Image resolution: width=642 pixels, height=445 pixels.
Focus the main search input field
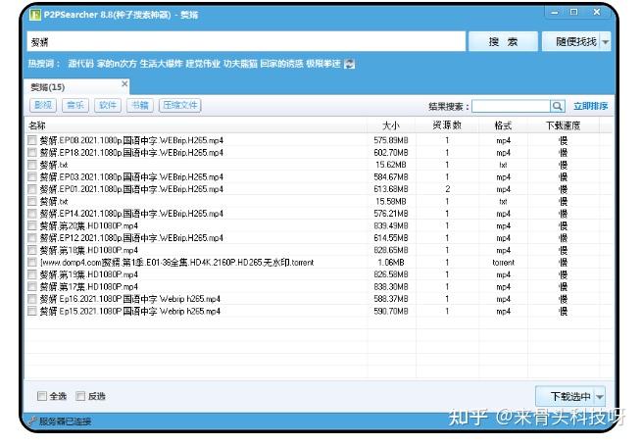[246, 42]
